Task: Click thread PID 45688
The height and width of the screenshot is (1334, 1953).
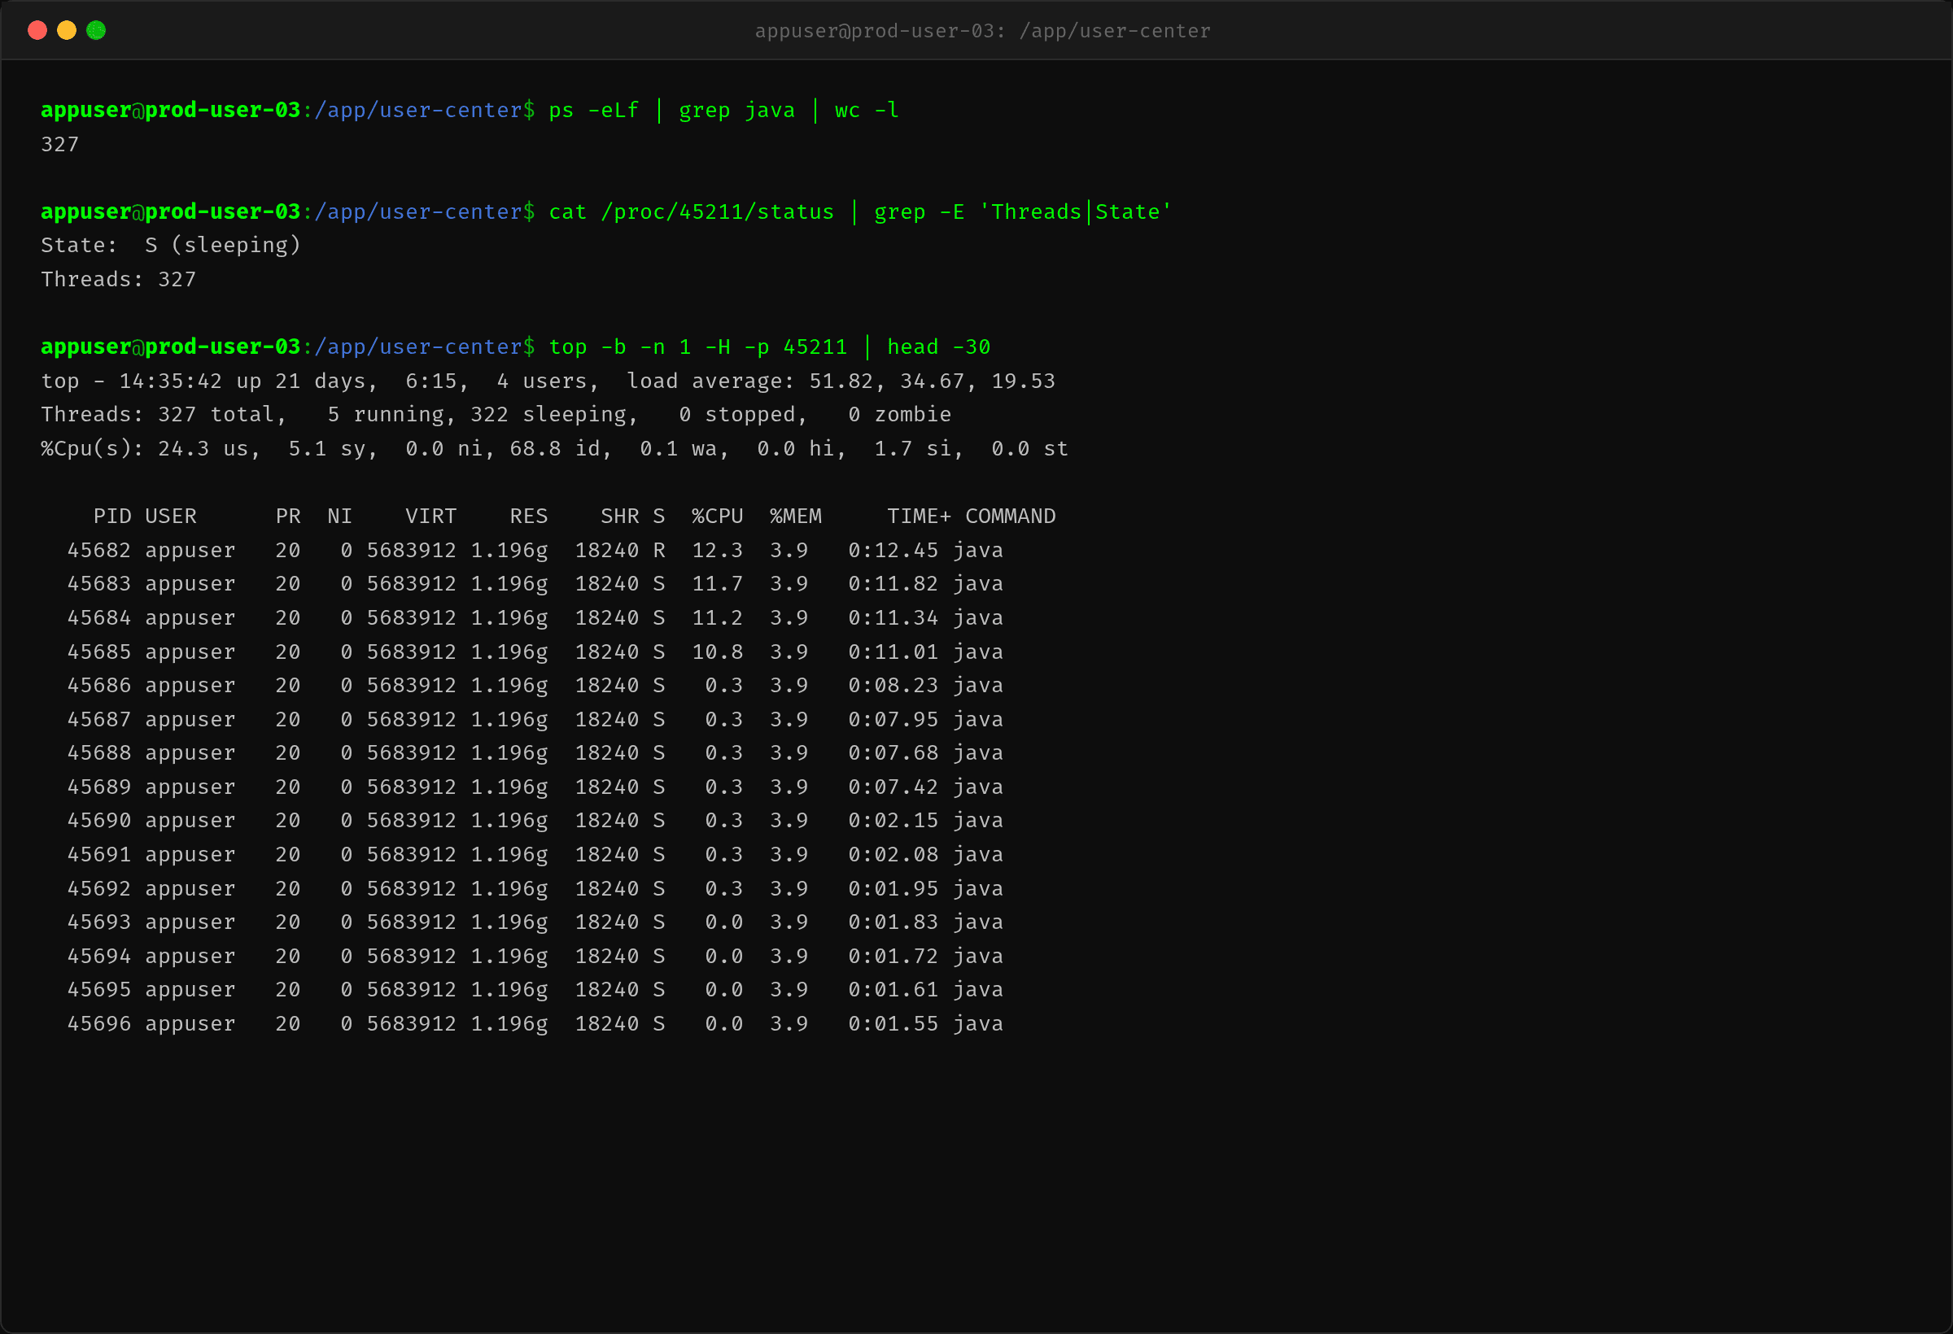Action: (x=99, y=753)
